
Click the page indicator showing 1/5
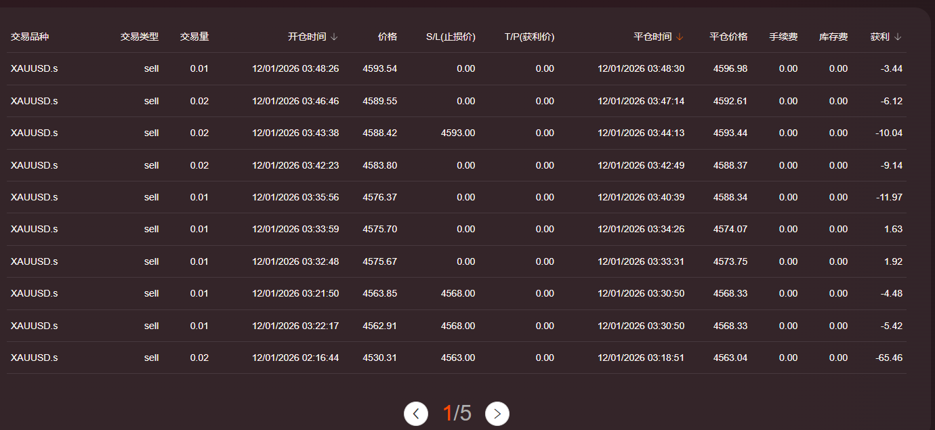[x=457, y=413]
